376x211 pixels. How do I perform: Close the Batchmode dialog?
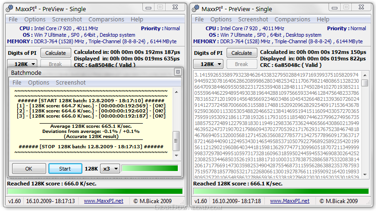pos(178,72)
